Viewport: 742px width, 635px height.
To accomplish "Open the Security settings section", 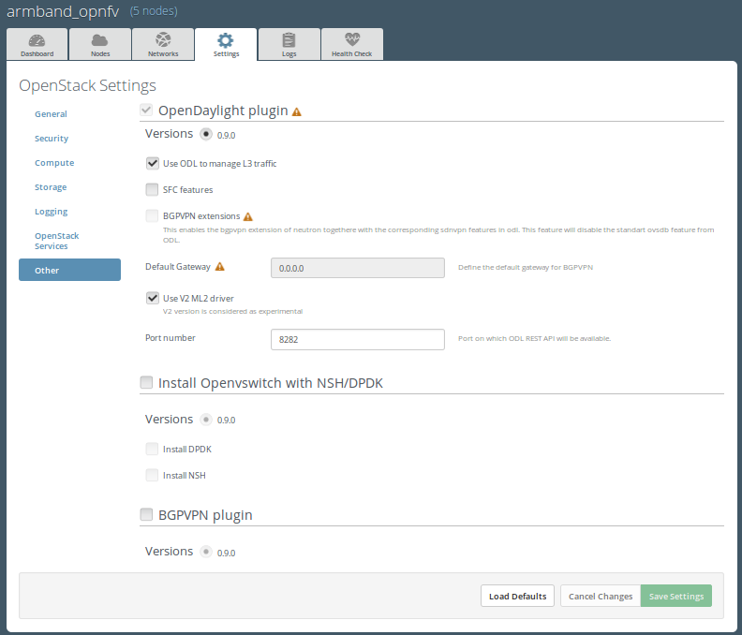I will [x=52, y=139].
